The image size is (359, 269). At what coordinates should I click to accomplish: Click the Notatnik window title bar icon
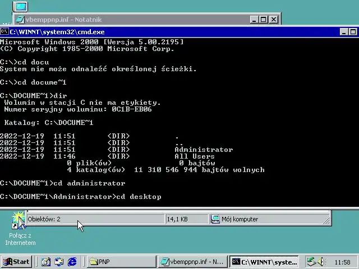click(x=20, y=20)
